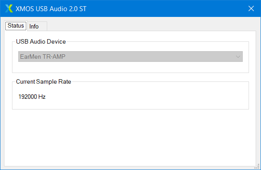
Task: Click the 192000 Hz sample rate value
Action: coord(32,97)
